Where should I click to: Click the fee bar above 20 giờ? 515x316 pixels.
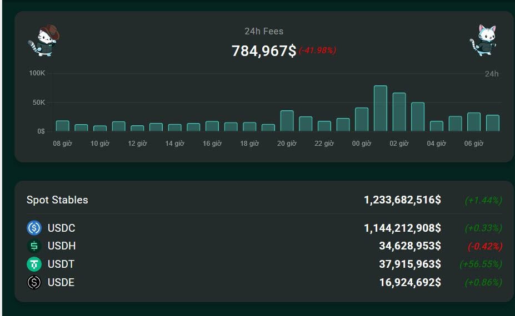tap(287, 121)
